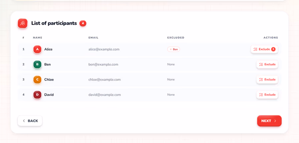299x143 pixels.
Task: Click the exclusion count badge on Alice's Exclude
Action: pyautogui.click(x=273, y=49)
